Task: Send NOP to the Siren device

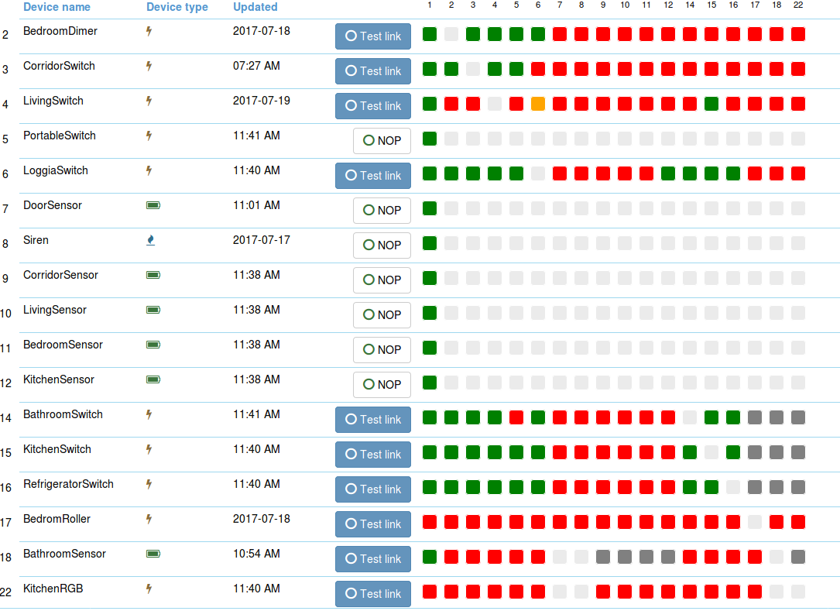Action: (x=382, y=245)
